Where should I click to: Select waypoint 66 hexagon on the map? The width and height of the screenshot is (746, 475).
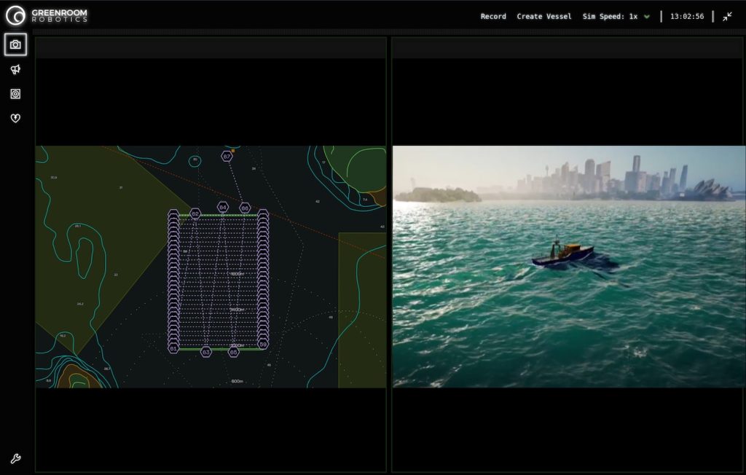click(245, 208)
